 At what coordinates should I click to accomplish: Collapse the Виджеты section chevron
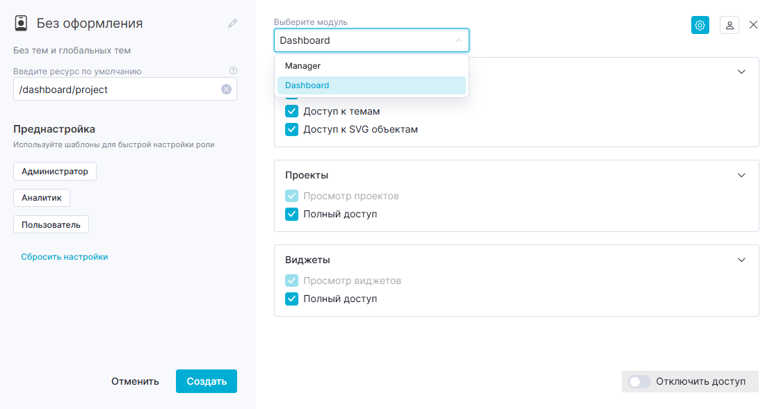click(741, 260)
